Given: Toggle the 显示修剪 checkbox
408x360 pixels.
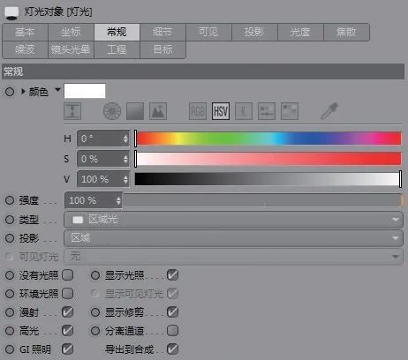Looking at the screenshot, I should pos(172,312).
